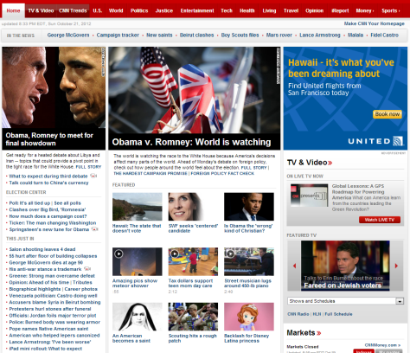The height and width of the screenshot is (353, 410).
Task: Click video icon beside 'What to expect during third debate'
Action: (93, 176)
